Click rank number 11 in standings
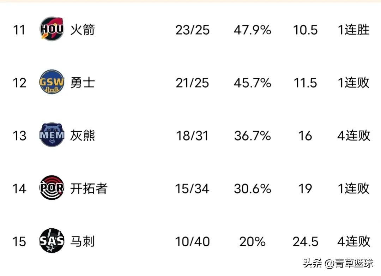 [19, 30]
